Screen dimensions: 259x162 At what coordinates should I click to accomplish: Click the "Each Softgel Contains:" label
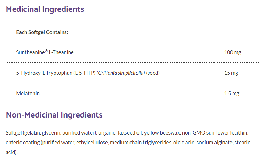42,32
